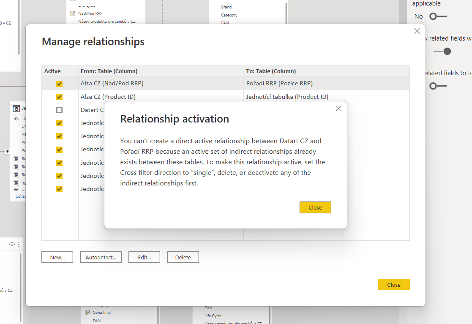Toggle the No switch under applicable
This screenshot has height=324, width=472.
pyautogui.click(x=438, y=16)
